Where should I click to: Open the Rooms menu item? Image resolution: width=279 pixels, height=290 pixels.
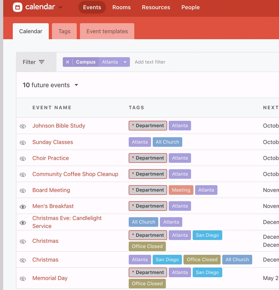coord(122,7)
